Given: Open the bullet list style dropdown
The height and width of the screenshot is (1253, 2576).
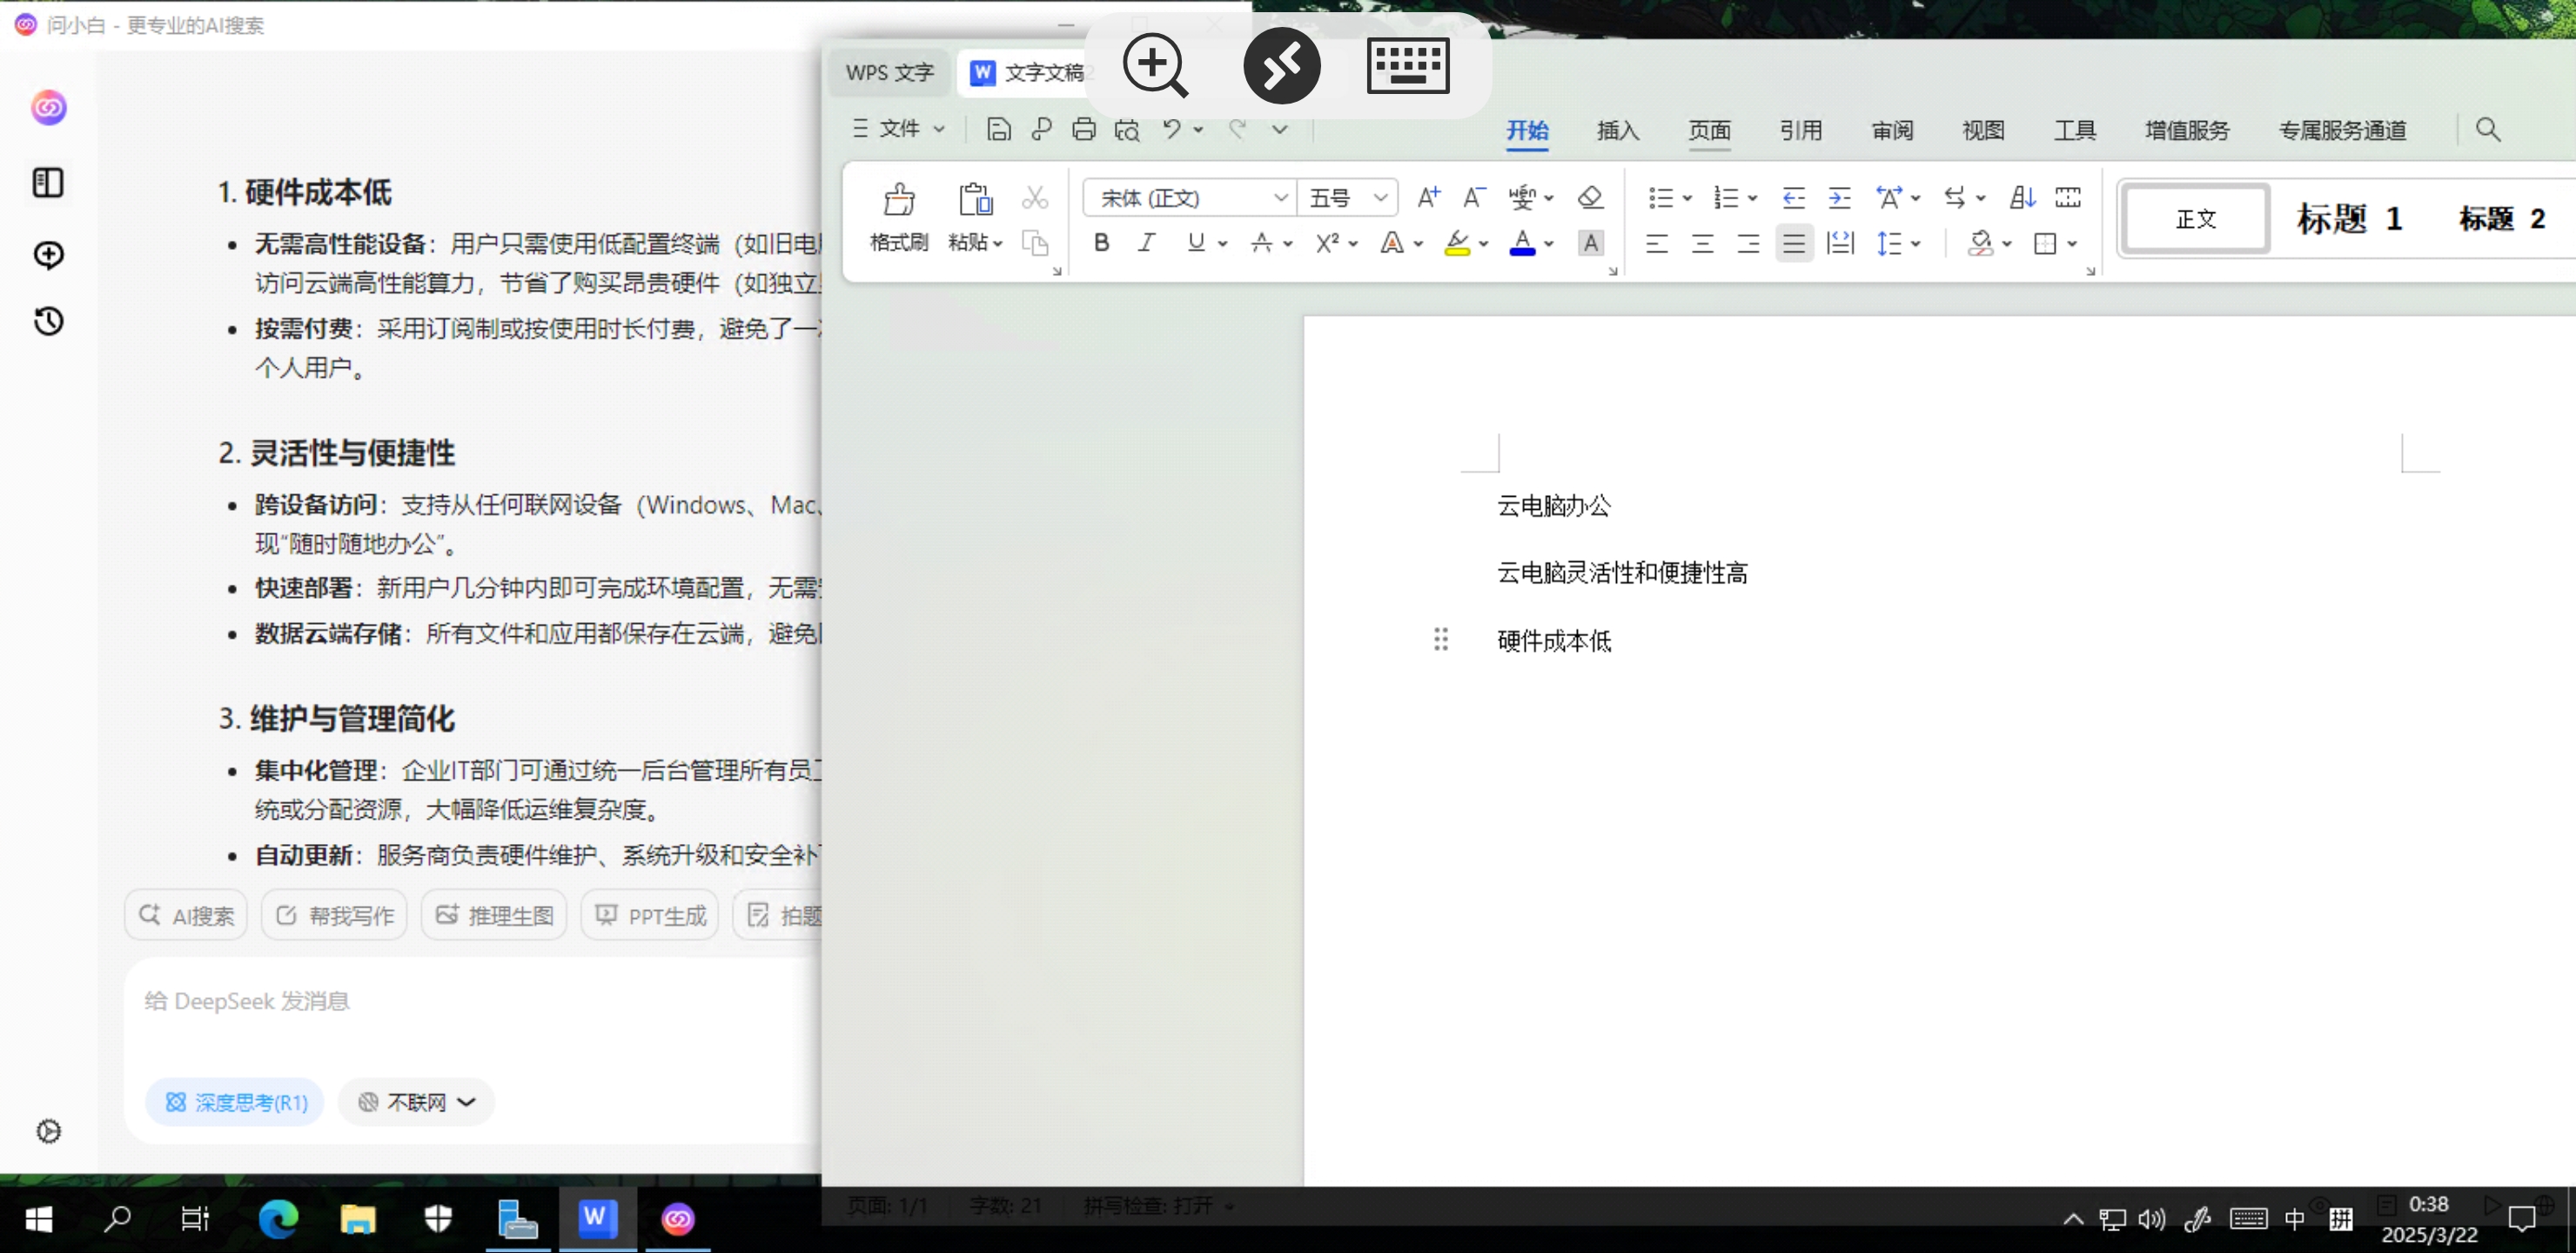Looking at the screenshot, I should tap(1686, 198).
